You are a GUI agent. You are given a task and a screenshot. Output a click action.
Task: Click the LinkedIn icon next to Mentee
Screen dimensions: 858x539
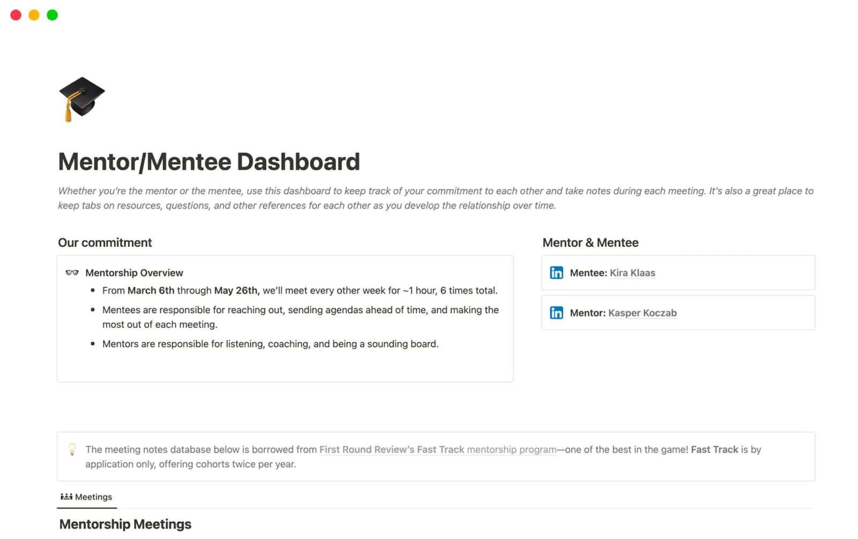point(557,272)
